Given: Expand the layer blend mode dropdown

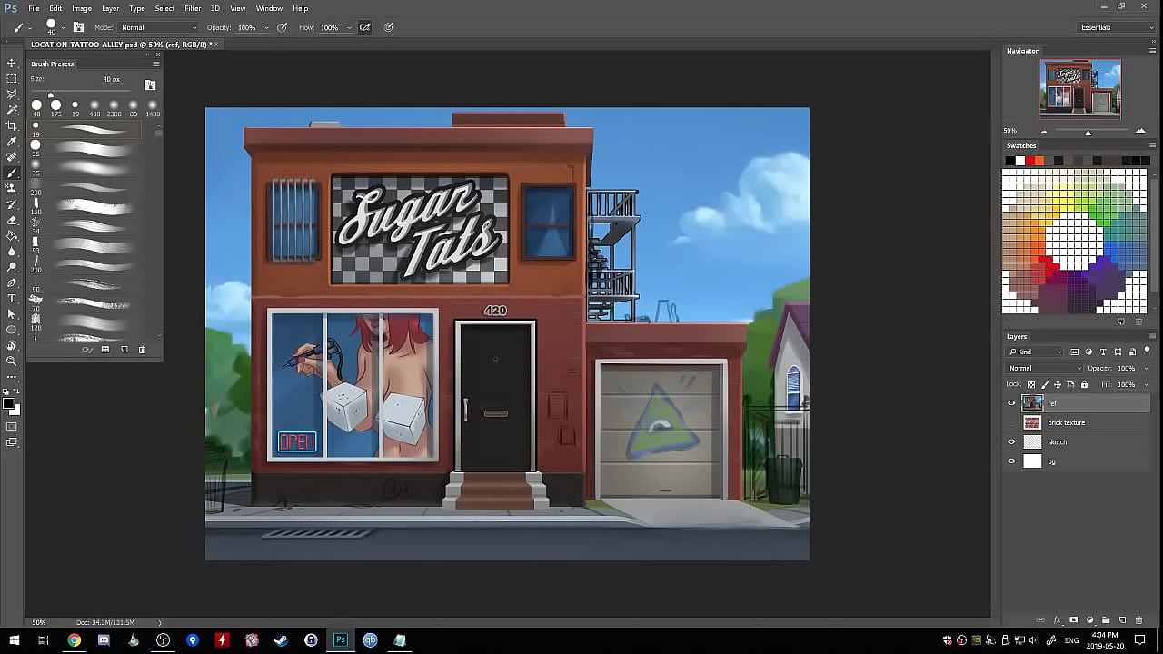Looking at the screenshot, I should coord(1045,368).
